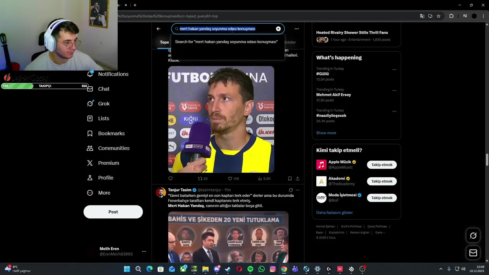The image size is (489, 275).
Task: Open the Gizlilik Politikası footer link
Action: 351,226
